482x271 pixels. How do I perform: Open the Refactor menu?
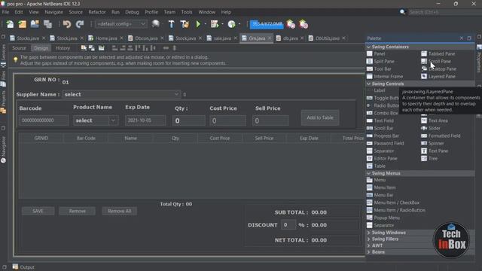(97, 12)
